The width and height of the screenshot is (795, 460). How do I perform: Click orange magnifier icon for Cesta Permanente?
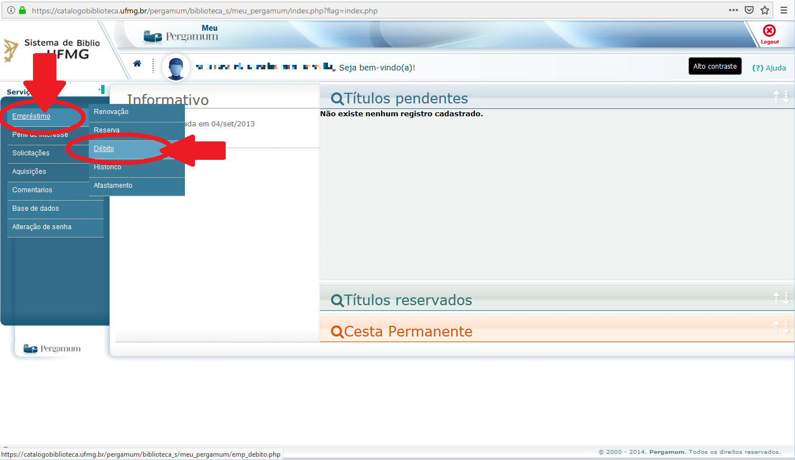click(x=337, y=332)
